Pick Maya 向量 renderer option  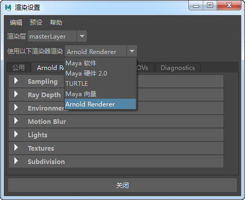coord(100,94)
